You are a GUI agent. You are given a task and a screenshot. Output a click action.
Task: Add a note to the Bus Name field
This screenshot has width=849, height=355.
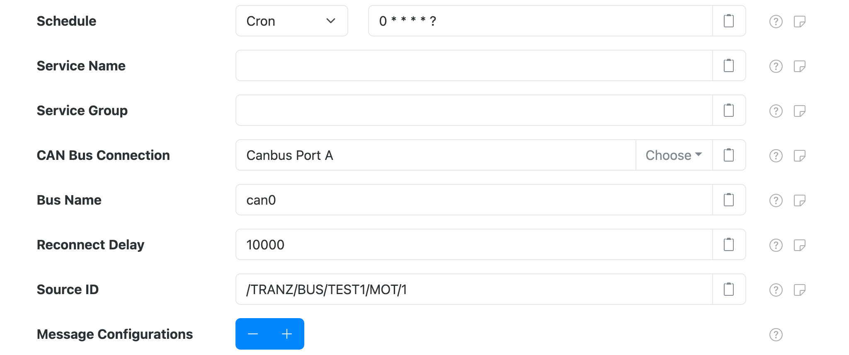coord(800,200)
